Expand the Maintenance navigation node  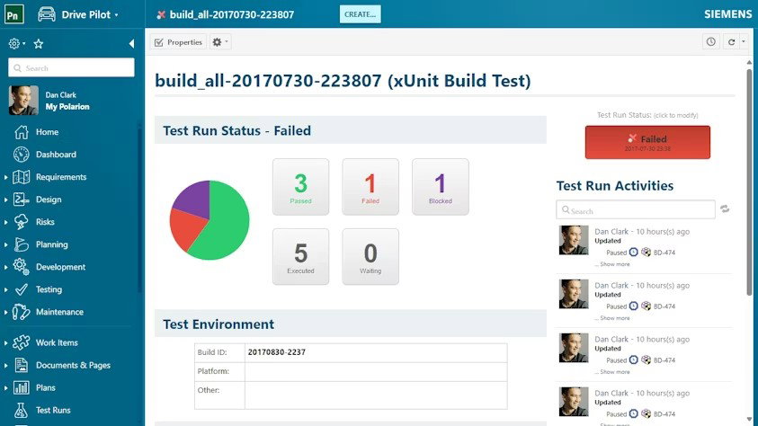[x=5, y=313]
